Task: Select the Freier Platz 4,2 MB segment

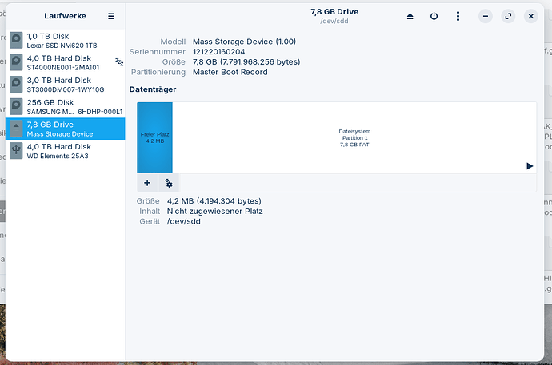Action: (x=154, y=137)
